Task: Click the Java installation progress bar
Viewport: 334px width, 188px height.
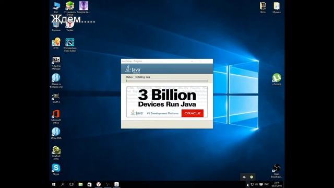Action: pos(167,81)
